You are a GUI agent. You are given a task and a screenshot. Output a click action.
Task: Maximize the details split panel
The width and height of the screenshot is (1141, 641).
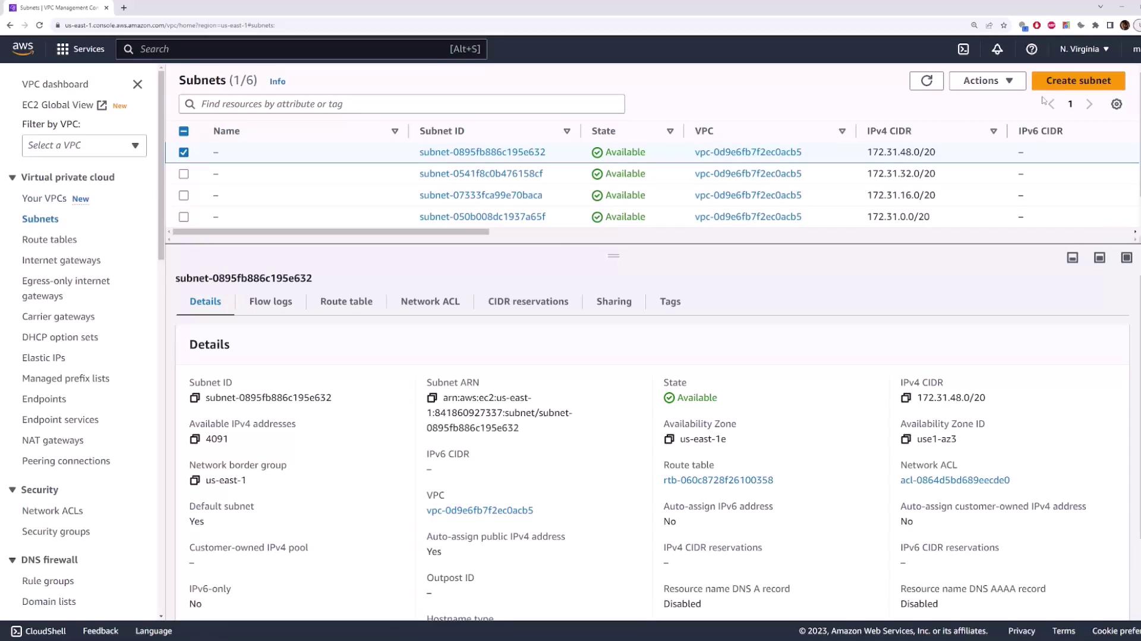pos(1126,258)
